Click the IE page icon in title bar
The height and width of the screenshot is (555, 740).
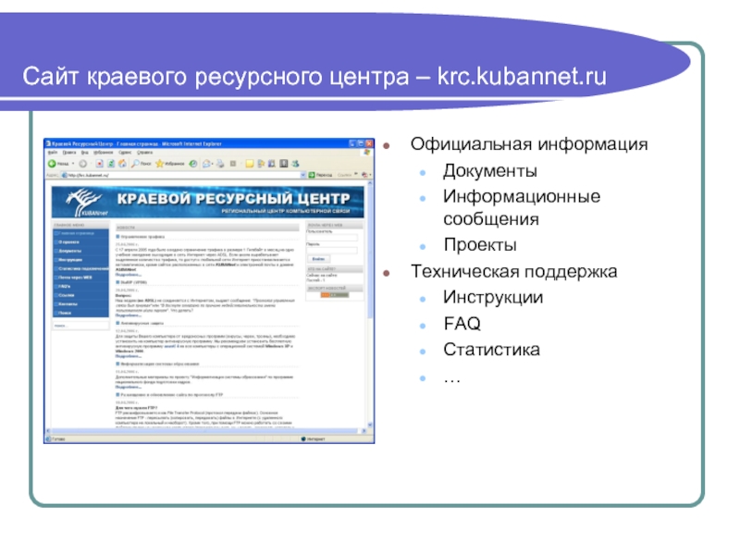(48, 143)
